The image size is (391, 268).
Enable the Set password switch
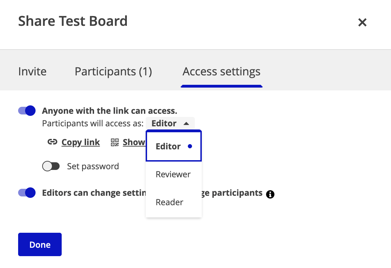point(51,166)
